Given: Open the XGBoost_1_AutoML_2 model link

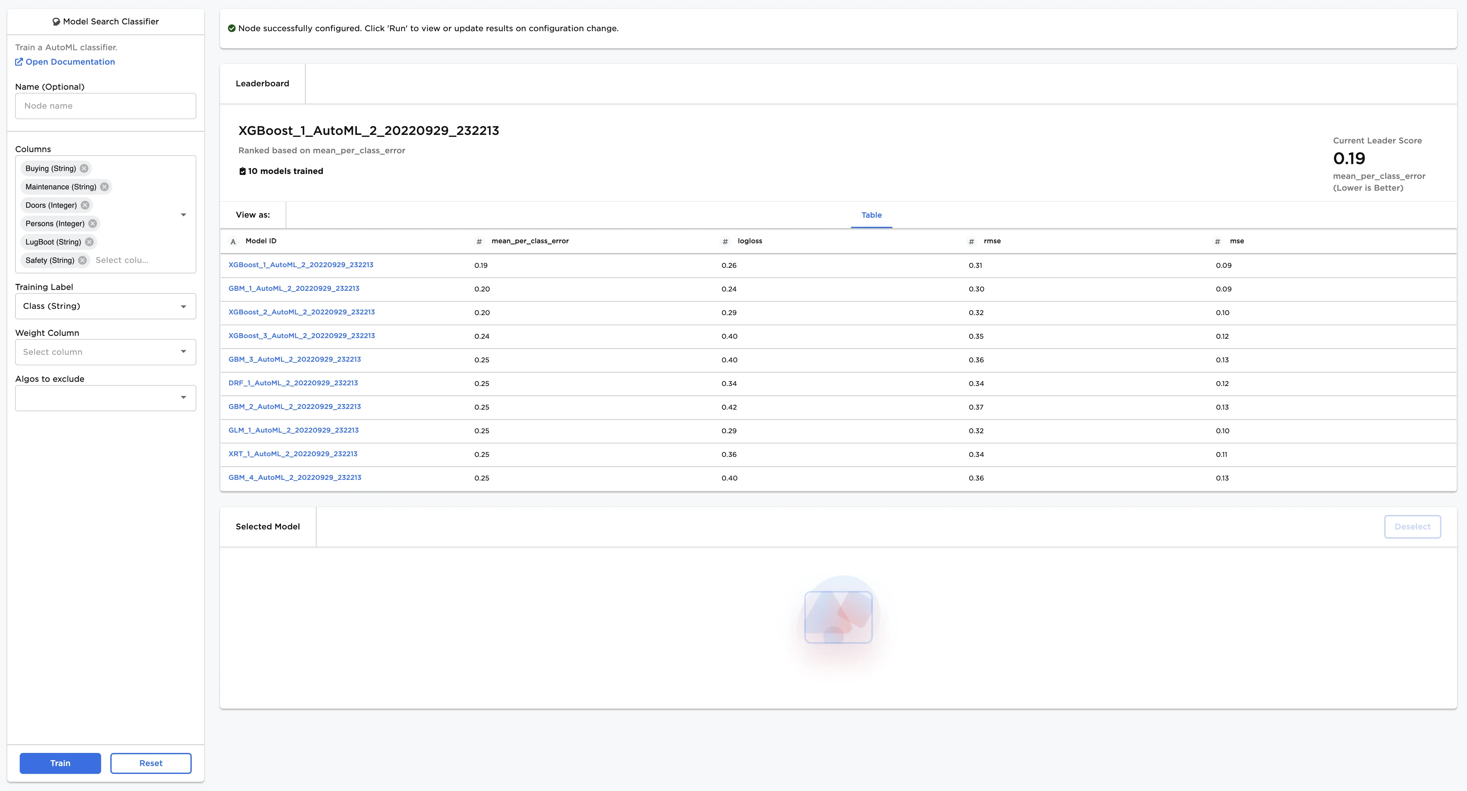Looking at the screenshot, I should point(301,265).
